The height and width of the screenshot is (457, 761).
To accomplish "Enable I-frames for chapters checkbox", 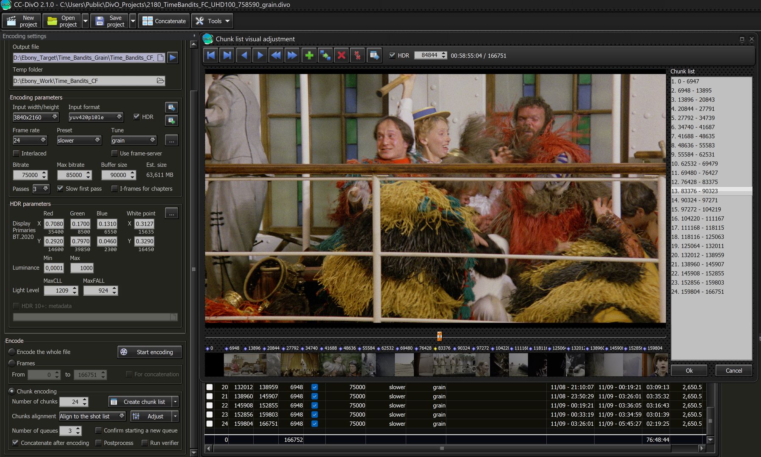I will [114, 188].
